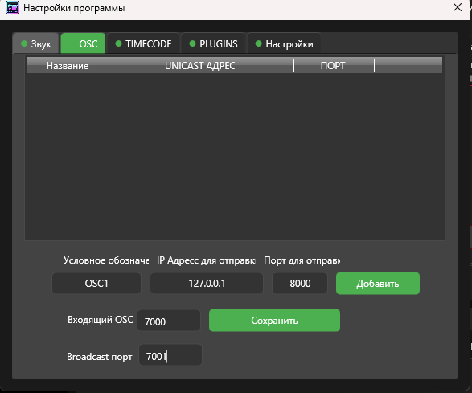Switch to the Звук tab

[x=36, y=43]
